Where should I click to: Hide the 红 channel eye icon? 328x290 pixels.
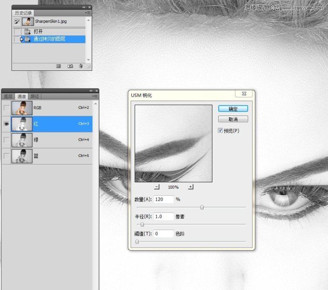coord(7,124)
